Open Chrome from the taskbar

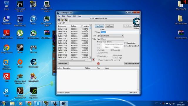(x=29, y=103)
